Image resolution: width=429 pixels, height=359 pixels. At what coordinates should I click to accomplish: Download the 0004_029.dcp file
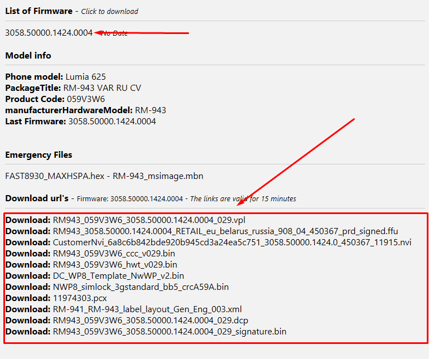tap(150, 320)
